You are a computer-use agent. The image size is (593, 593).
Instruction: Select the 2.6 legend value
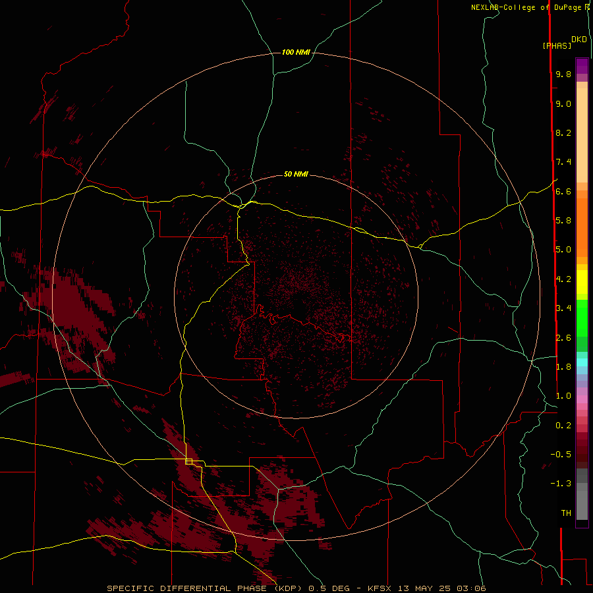(x=563, y=338)
